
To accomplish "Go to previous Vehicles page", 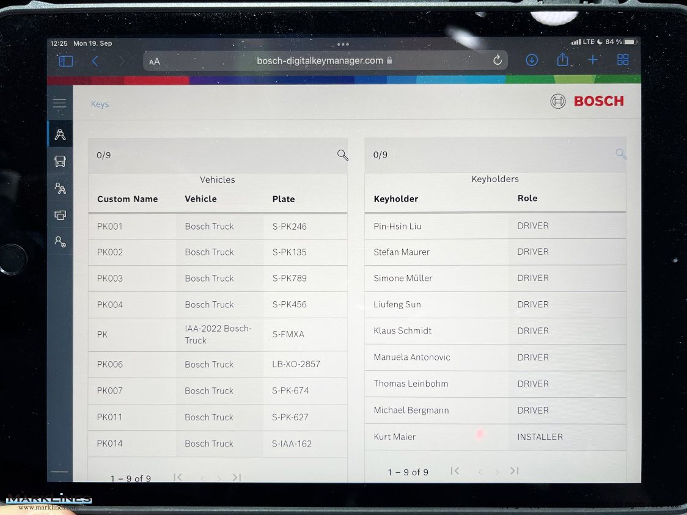I will [x=202, y=478].
